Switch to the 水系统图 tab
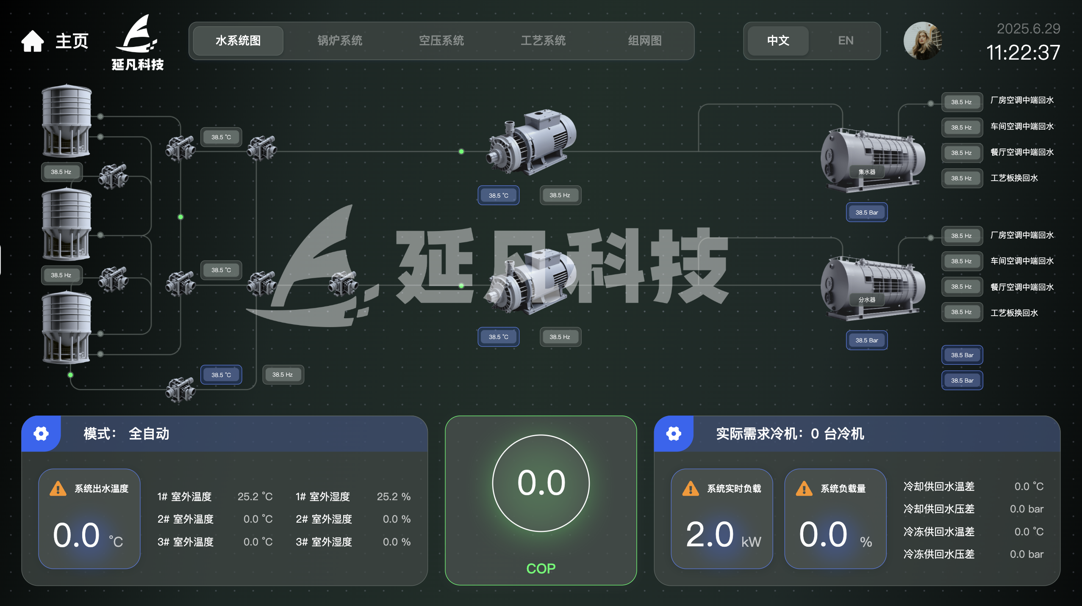The image size is (1082, 606). click(x=238, y=41)
